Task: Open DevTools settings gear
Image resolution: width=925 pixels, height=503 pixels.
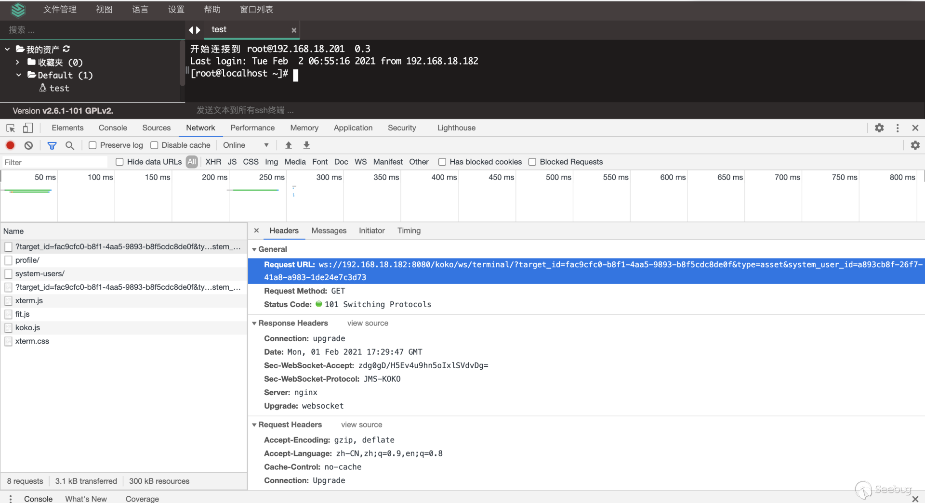Action: point(879,128)
